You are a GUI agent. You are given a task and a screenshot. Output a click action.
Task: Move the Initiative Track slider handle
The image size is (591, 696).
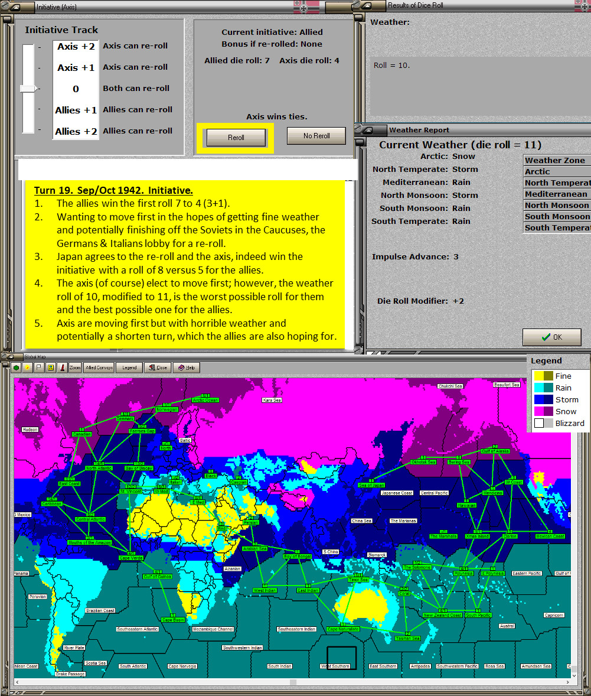pyautogui.click(x=28, y=89)
